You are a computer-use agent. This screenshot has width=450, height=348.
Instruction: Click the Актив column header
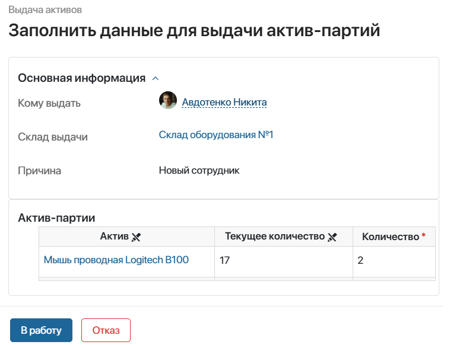coord(126,237)
